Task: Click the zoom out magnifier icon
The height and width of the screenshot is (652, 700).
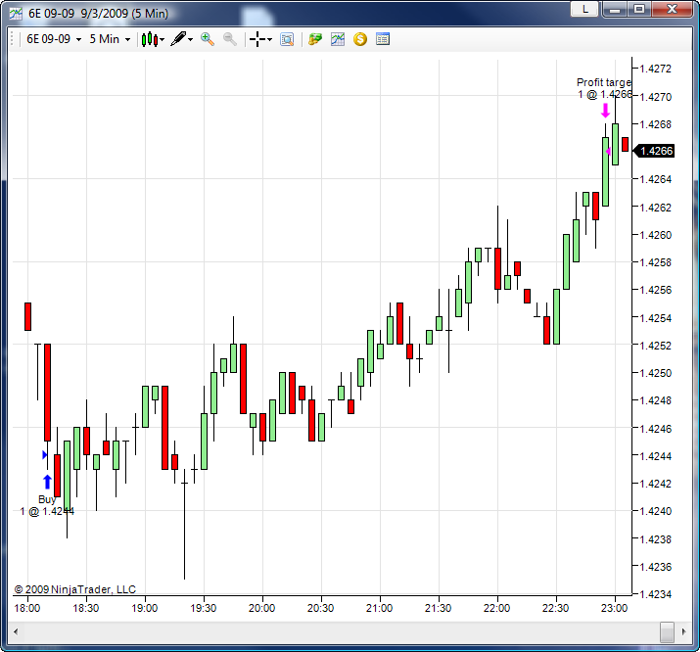Action: 230,39
